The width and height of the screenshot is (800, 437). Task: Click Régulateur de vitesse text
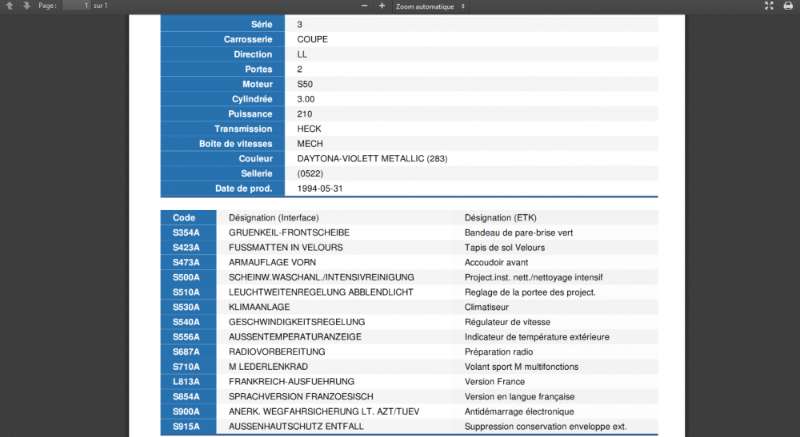coord(507,322)
